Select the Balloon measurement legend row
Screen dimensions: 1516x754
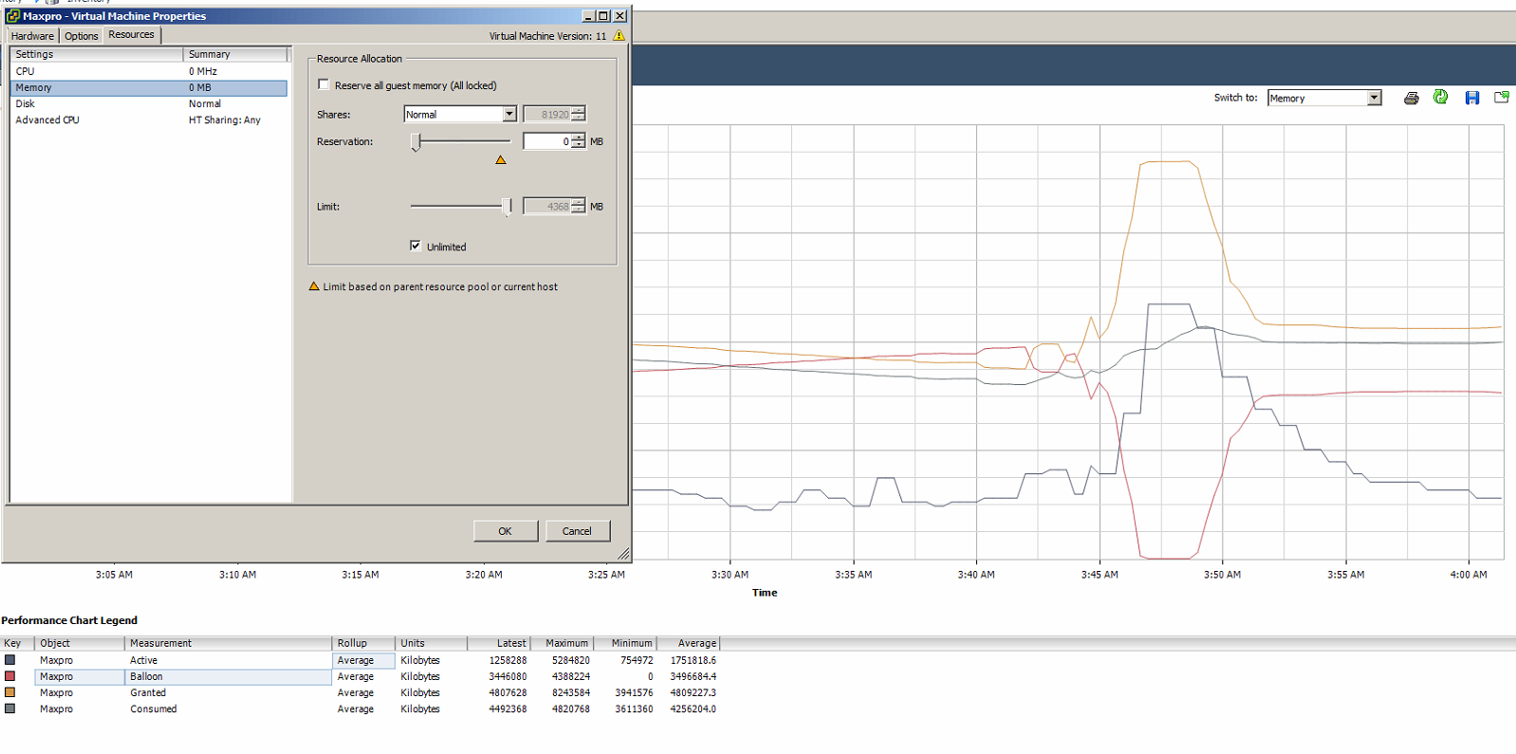361,676
